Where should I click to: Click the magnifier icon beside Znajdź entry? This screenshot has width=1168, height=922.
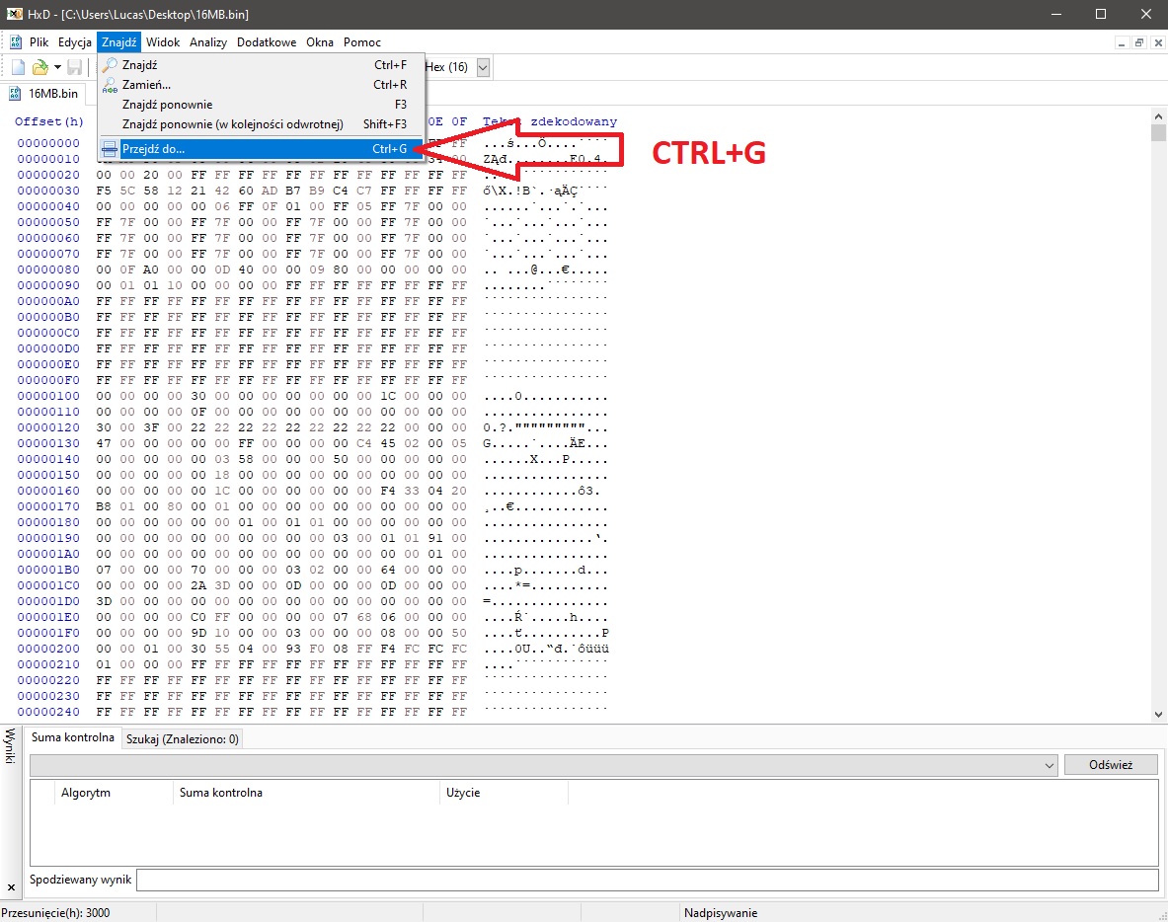[110, 65]
